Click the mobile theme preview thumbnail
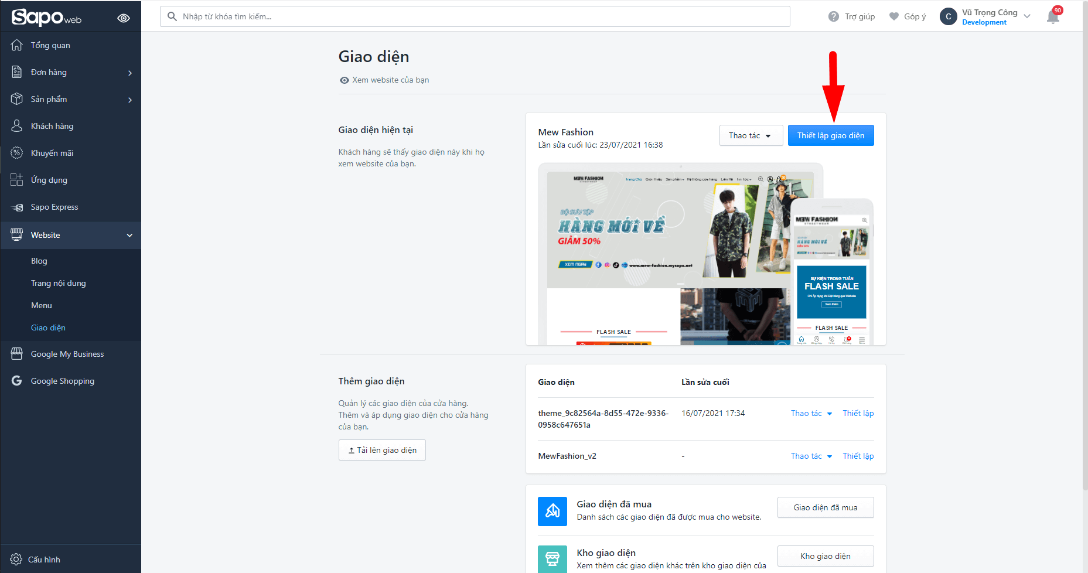 832,272
